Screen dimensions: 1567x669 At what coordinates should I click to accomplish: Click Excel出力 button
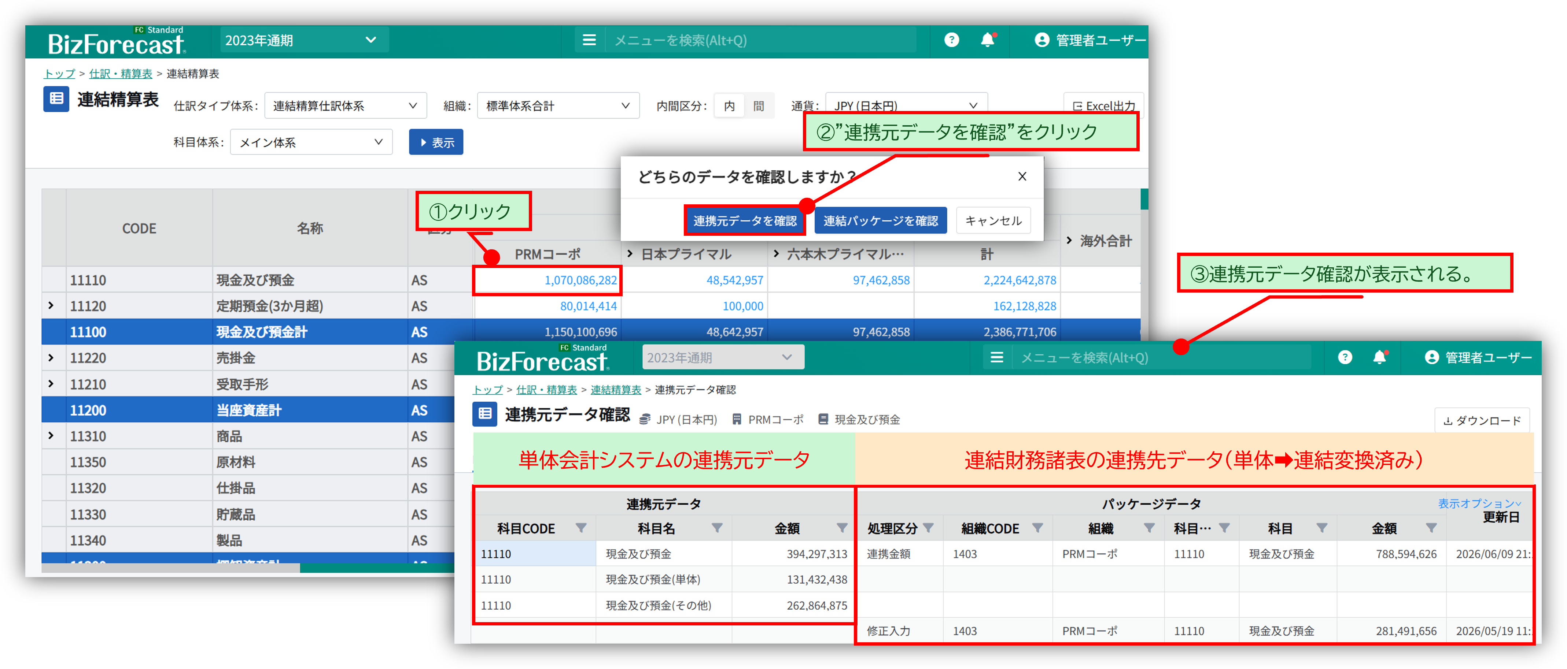1103,106
